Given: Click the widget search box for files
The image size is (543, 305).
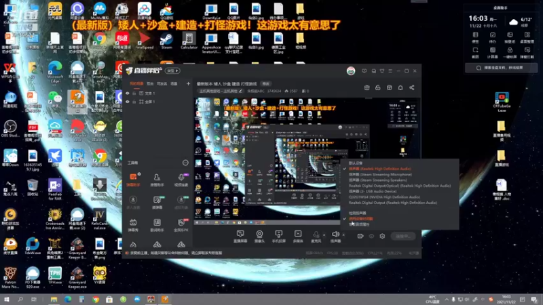Looking at the screenshot, I should tap(502, 68).
